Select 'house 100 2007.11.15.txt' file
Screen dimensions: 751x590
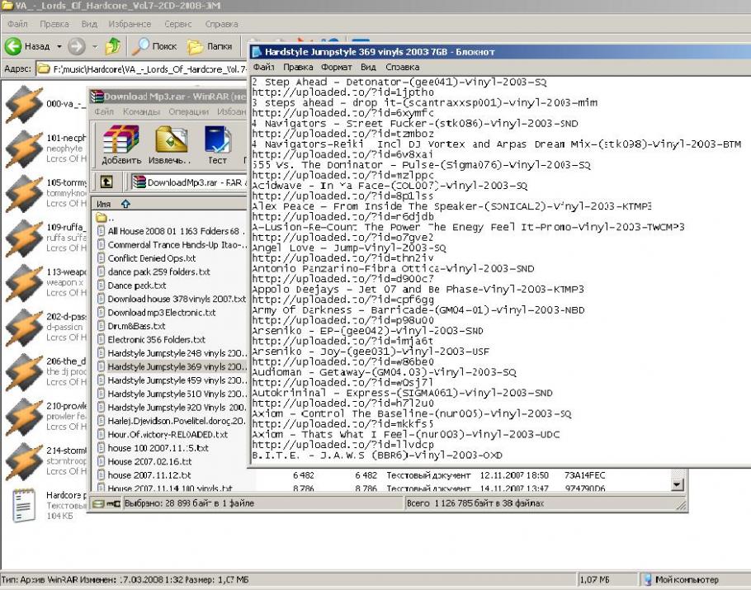[x=153, y=448]
